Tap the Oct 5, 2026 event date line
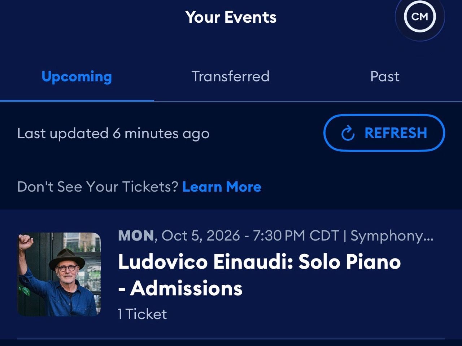462x346 pixels. tap(276, 236)
